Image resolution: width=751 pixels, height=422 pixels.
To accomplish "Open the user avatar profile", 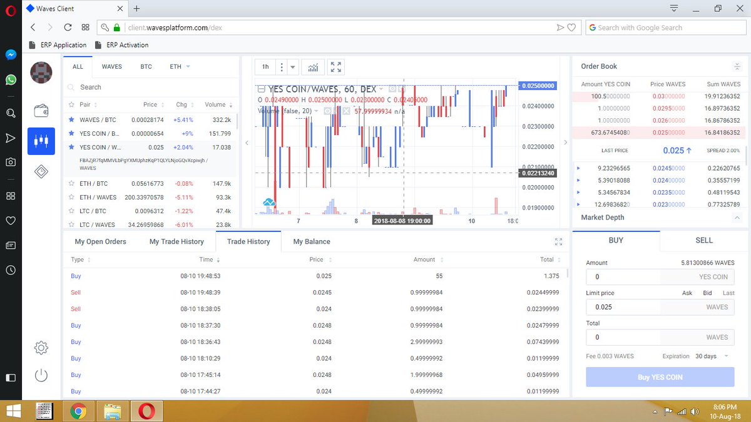I will [x=41, y=73].
